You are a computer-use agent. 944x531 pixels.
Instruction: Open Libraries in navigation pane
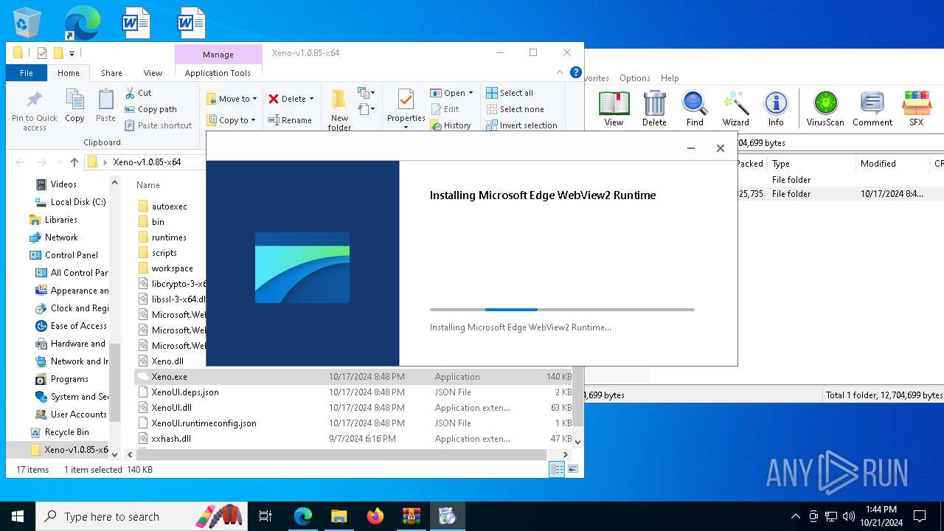coord(60,220)
